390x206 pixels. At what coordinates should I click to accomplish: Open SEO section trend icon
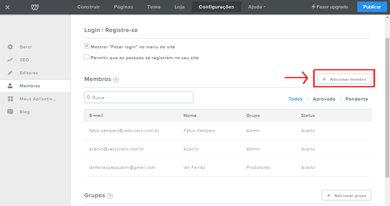pyautogui.click(x=10, y=60)
